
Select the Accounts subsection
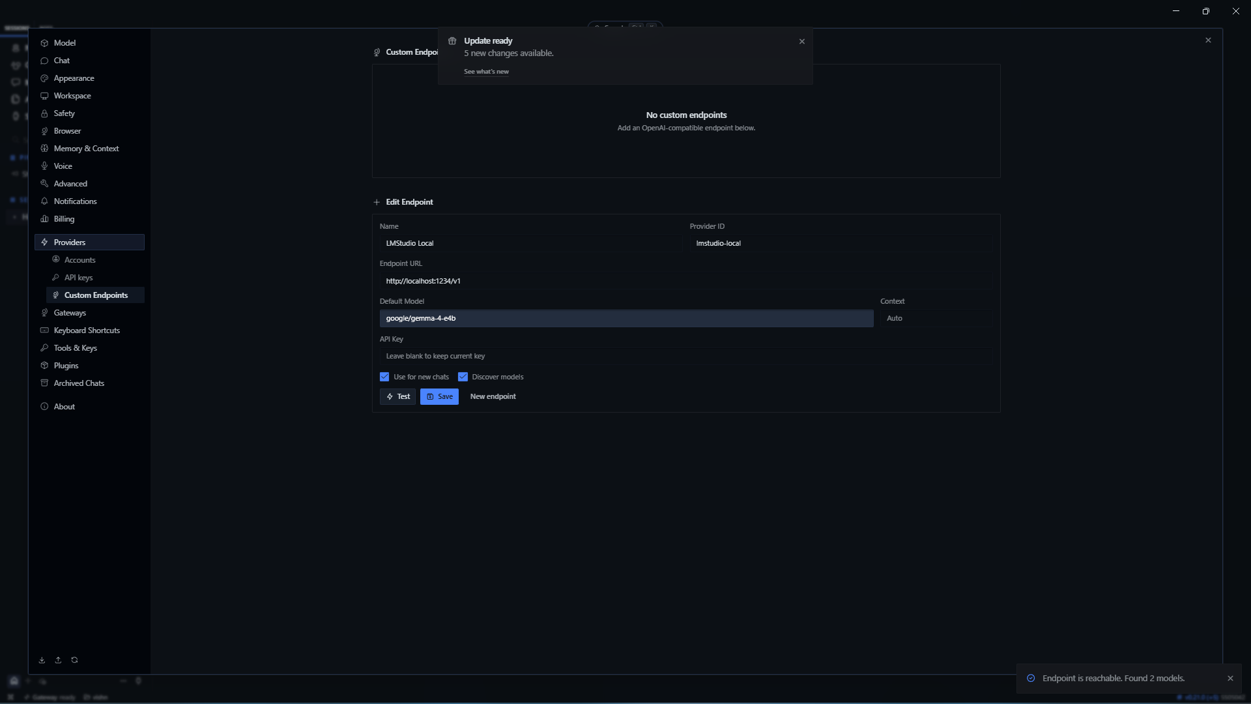95,260
